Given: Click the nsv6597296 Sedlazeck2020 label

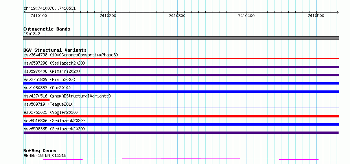Looking at the screenshot, I should pos(54,63).
